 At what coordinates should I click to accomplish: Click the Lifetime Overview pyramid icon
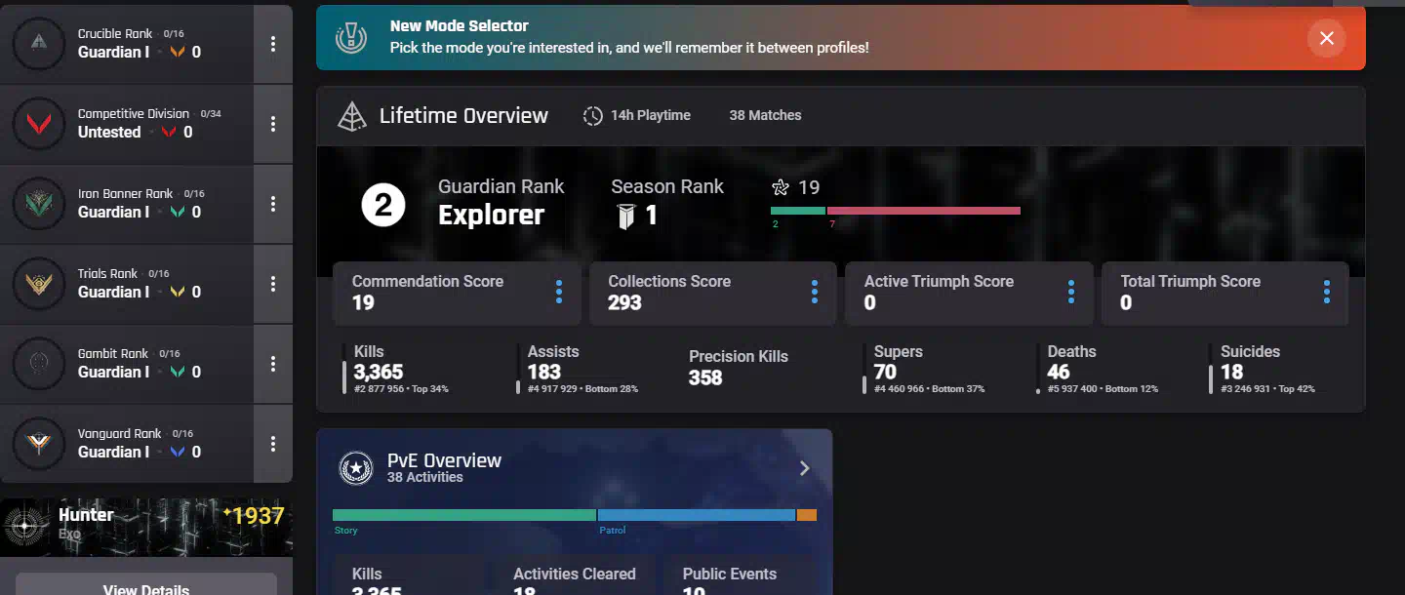pyautogui.click(x=351, y=116)
